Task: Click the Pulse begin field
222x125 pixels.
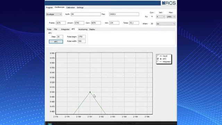Action: pos(82,37)
